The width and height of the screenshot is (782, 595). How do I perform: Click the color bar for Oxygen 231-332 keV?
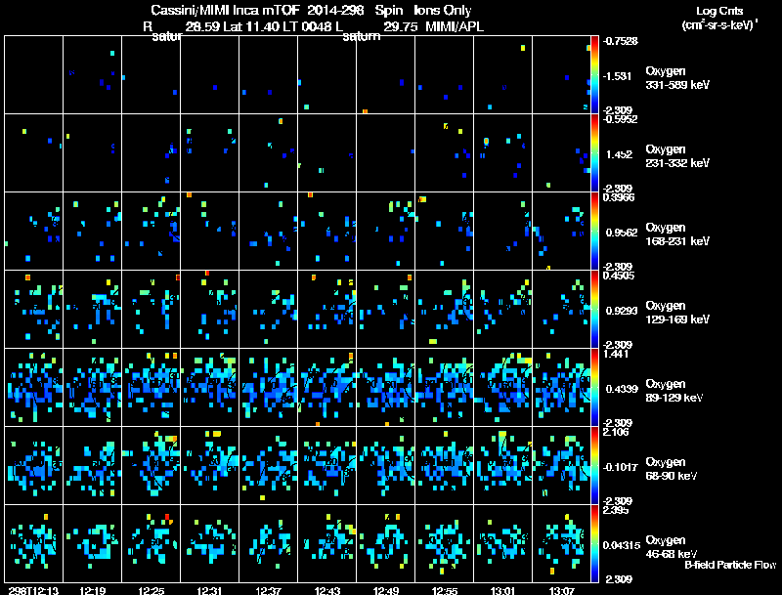pos(595,153)
